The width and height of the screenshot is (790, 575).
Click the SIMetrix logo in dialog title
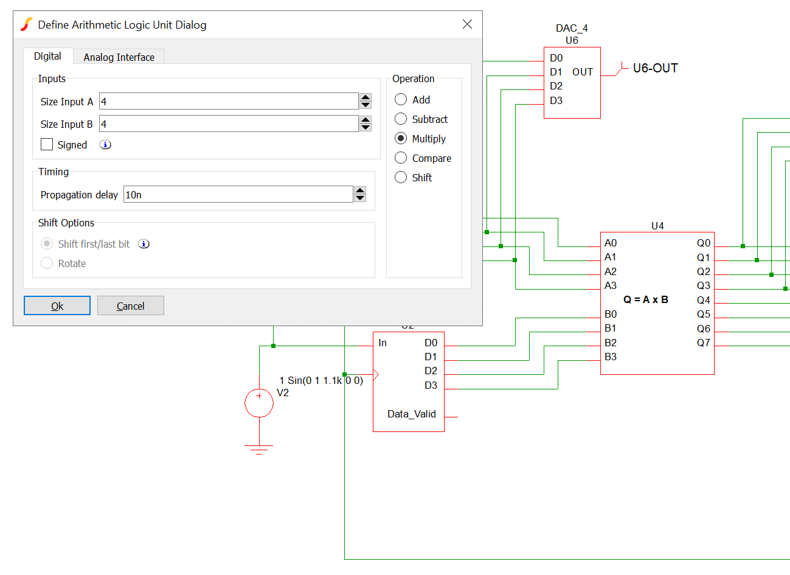pos(26,24)
